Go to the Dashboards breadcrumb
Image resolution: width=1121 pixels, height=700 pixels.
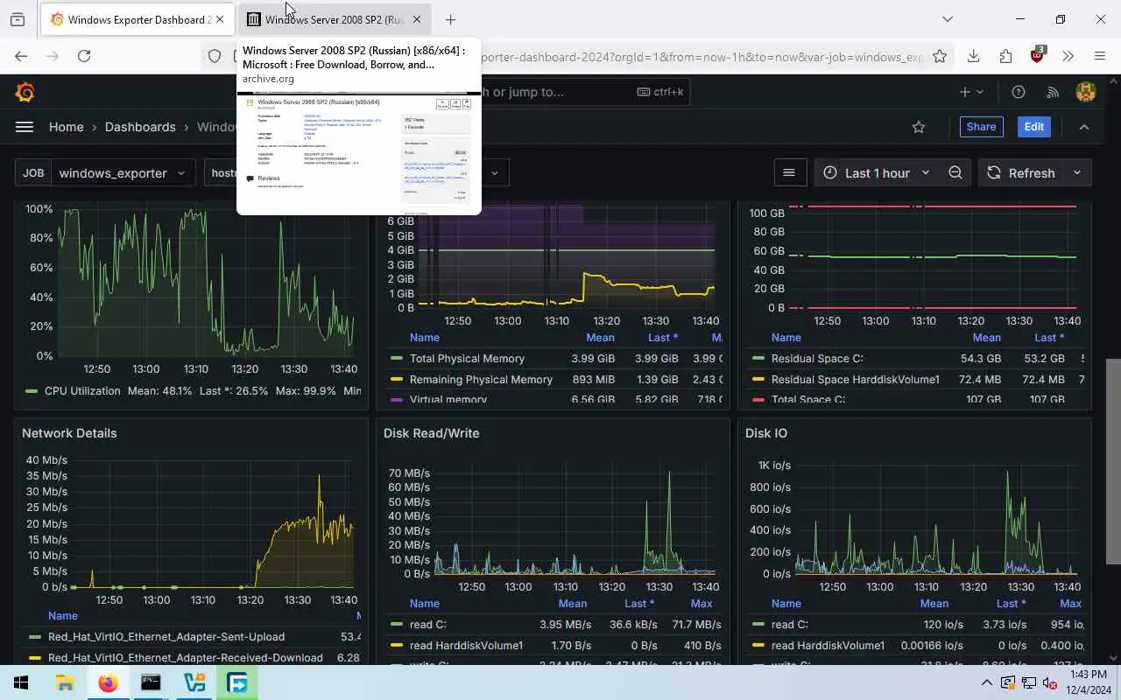pyautogui.click(x=140, y=127)
